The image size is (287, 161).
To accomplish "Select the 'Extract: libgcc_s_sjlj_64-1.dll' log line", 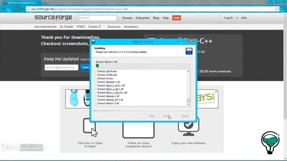I will click(112, 93).
